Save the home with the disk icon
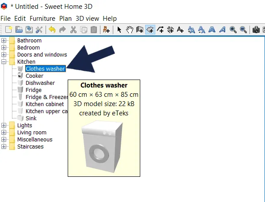The image size is (265, 202). [29, 30]
